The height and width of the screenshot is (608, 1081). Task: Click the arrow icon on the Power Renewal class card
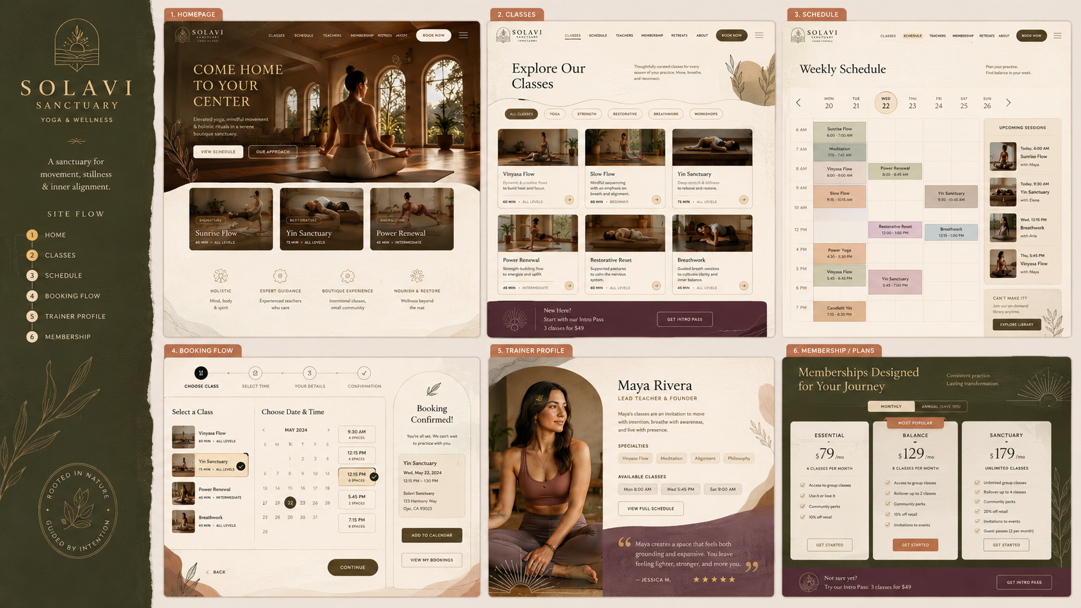569,286
